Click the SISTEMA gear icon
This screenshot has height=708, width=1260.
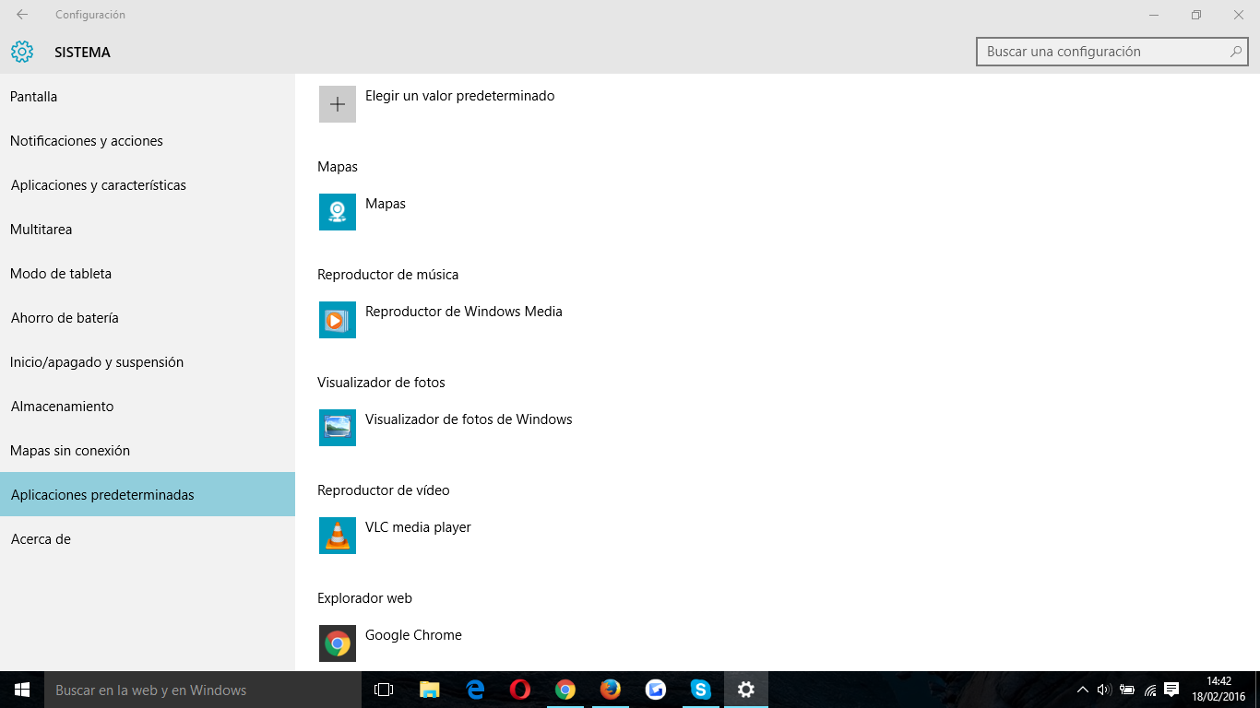click(22, 52)
